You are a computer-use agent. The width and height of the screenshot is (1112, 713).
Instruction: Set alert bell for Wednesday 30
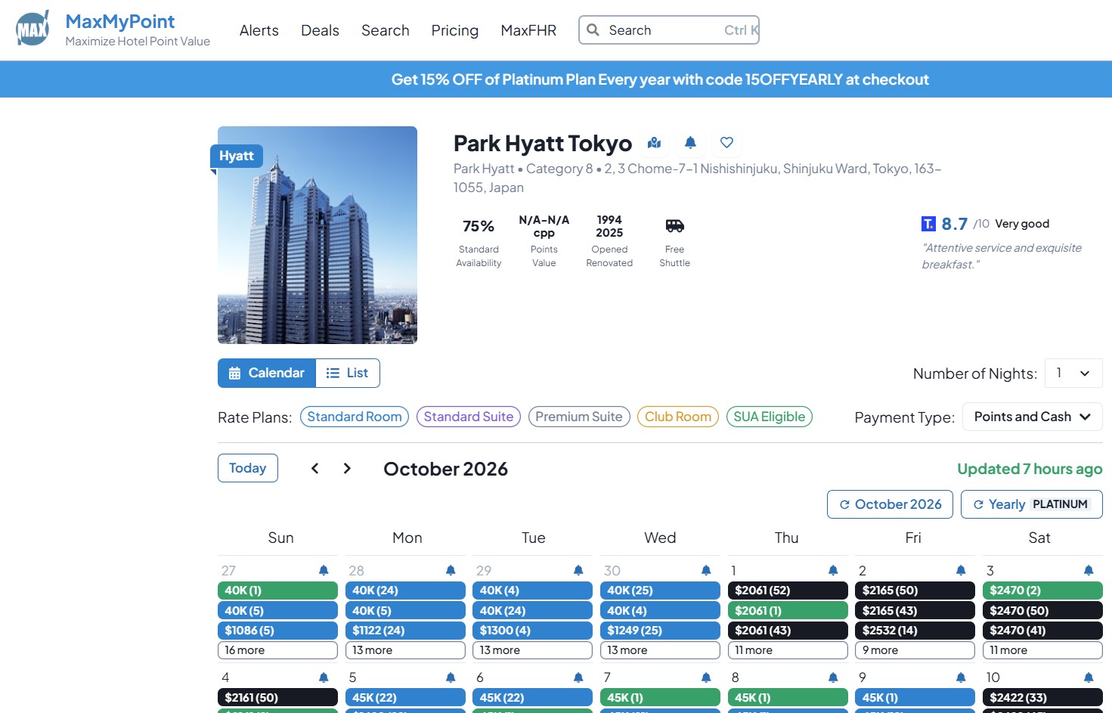tap(706, 570)
